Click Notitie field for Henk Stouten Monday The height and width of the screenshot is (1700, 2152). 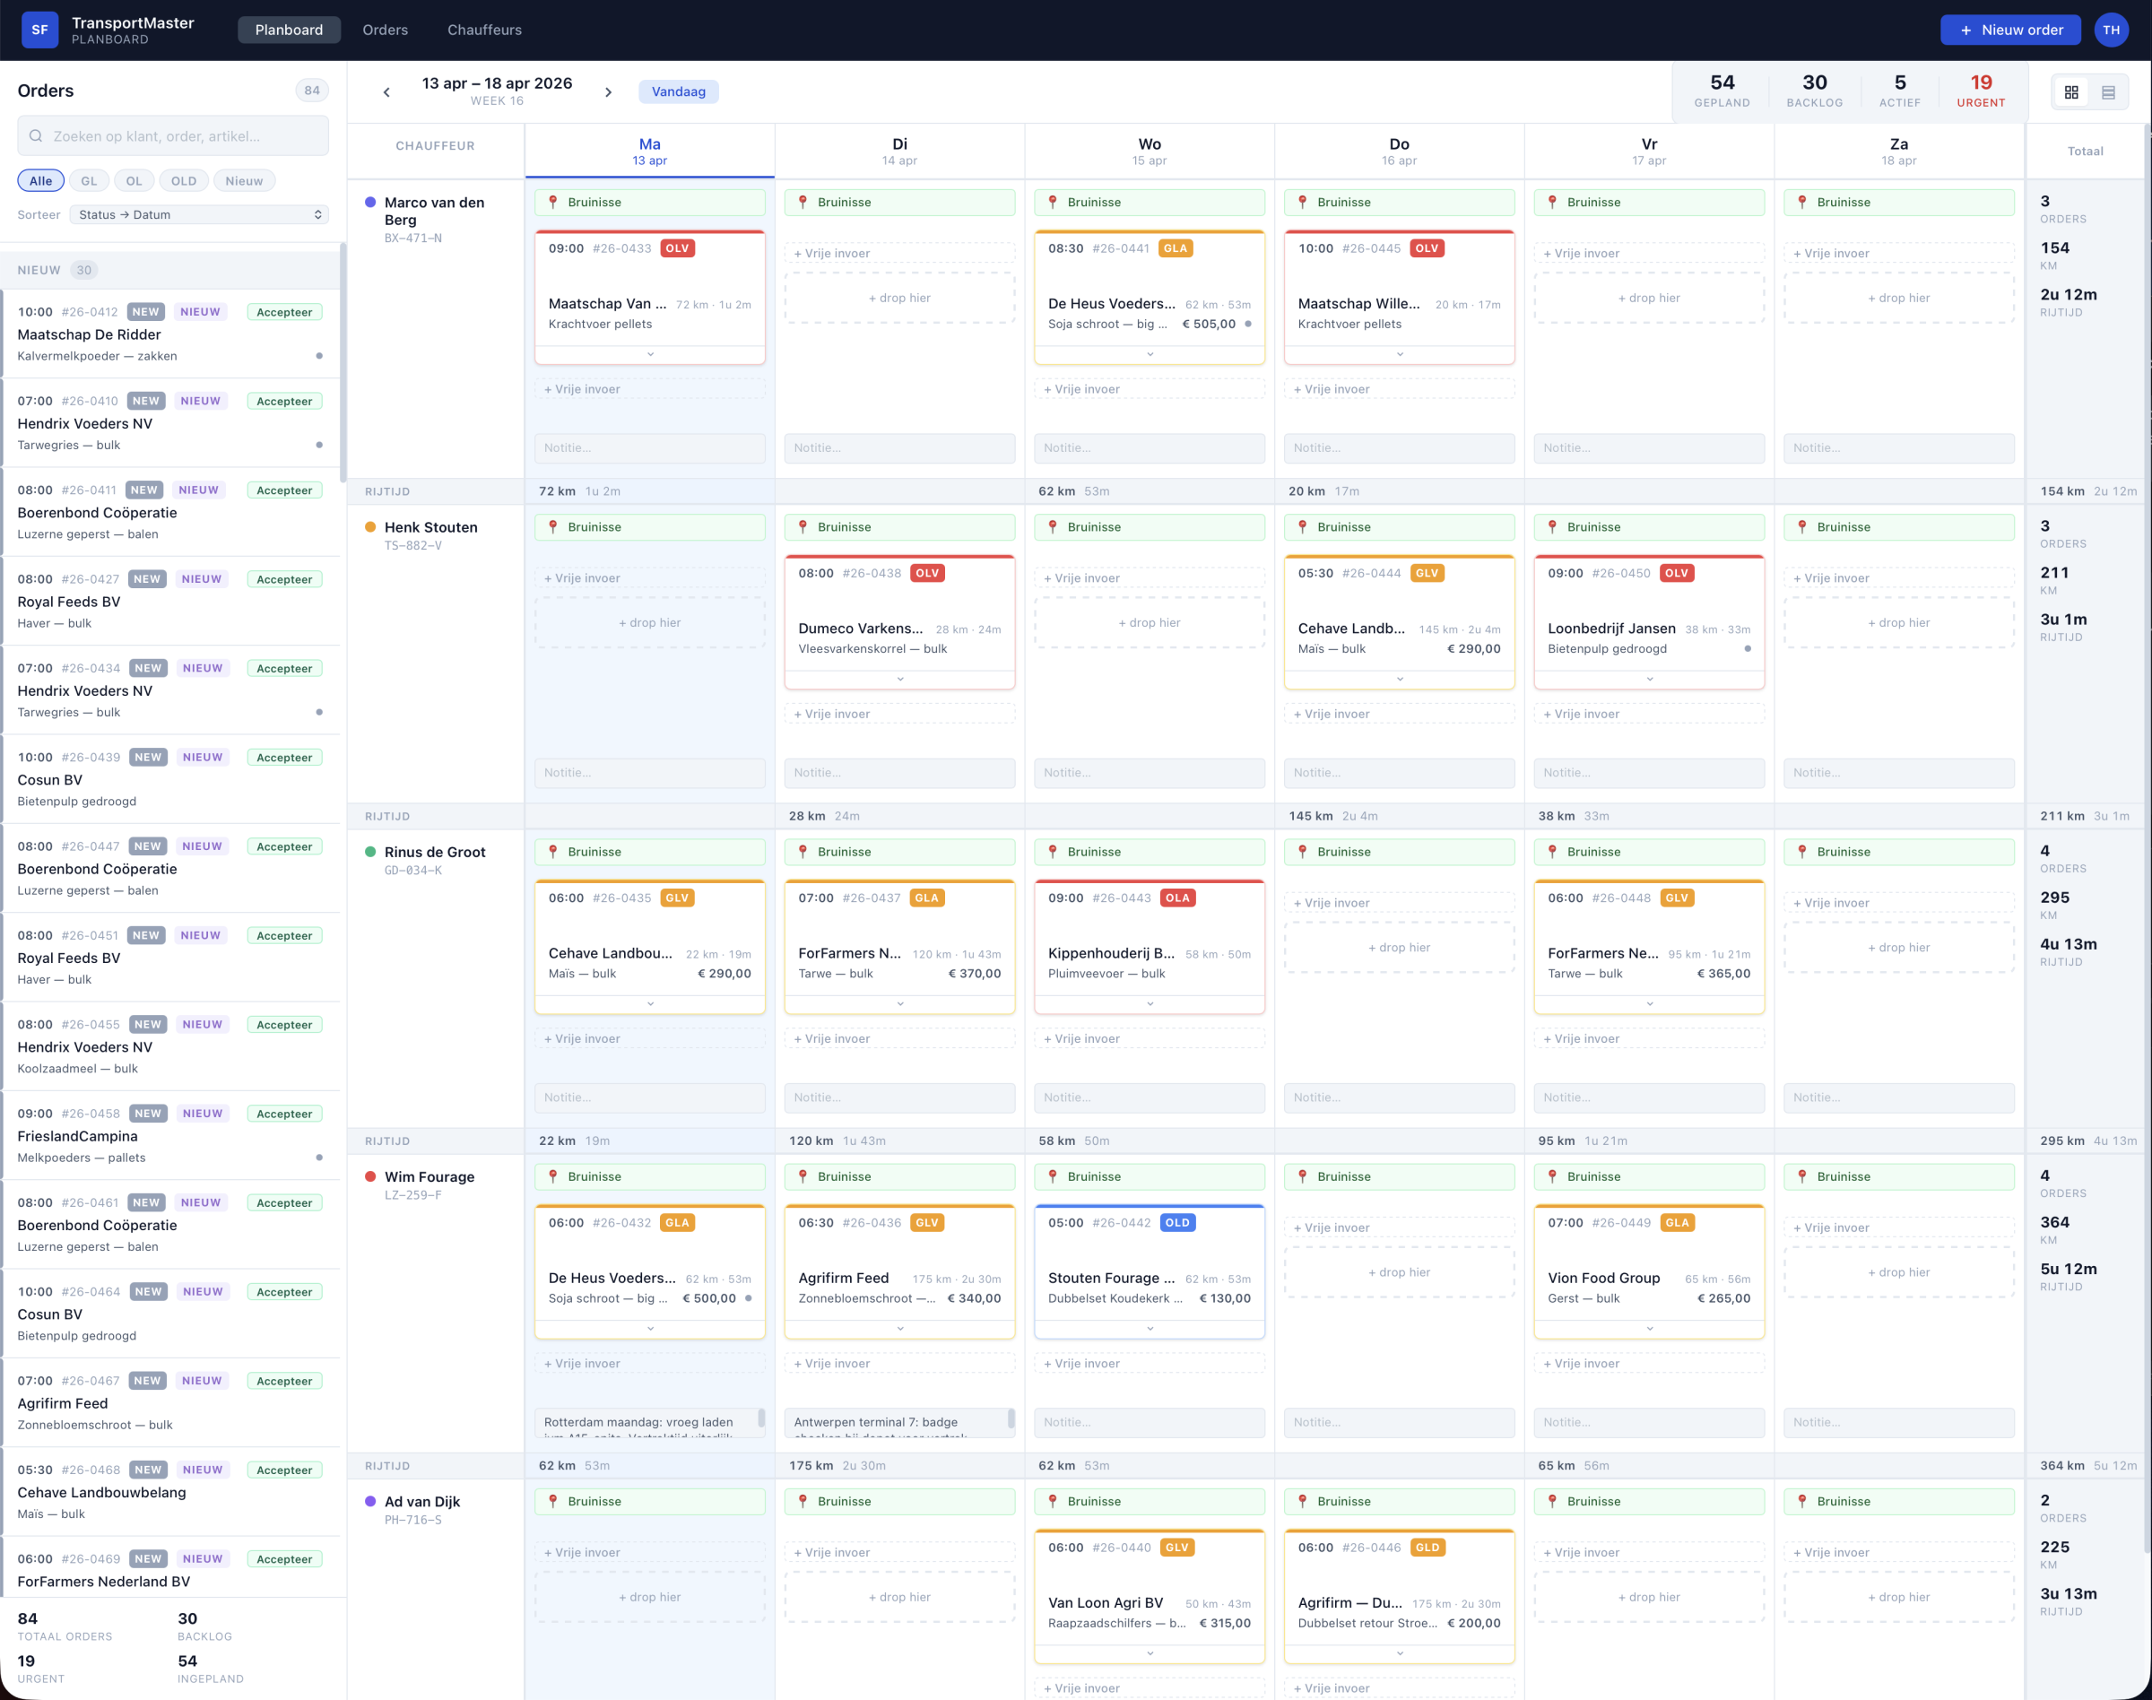pos(650,772)
